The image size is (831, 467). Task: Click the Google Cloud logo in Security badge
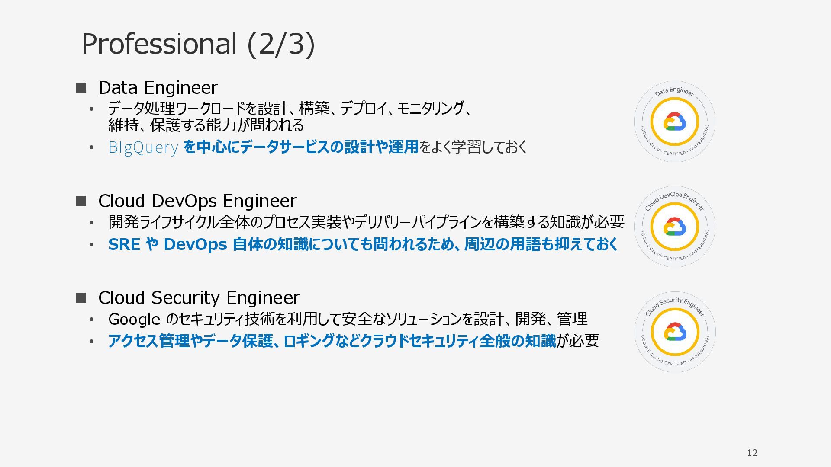click(x=674, y=332)
